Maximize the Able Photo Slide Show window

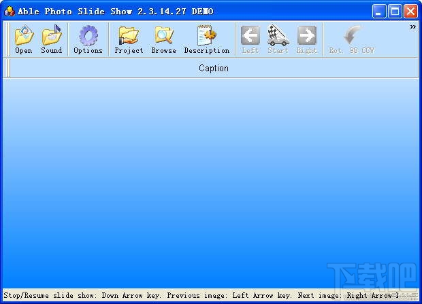(395, 12)
